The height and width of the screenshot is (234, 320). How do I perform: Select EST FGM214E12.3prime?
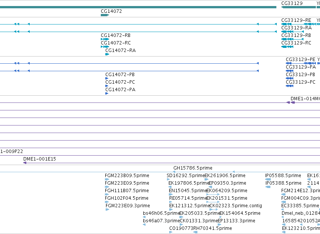pos(300,191)
